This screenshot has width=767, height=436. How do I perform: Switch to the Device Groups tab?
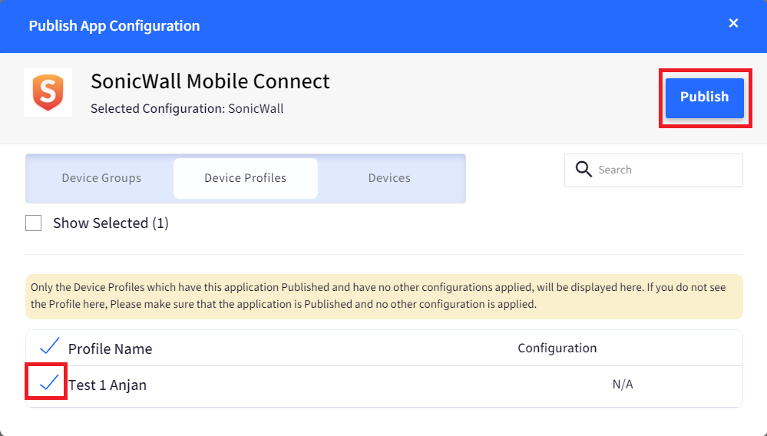tap(101, 178)
